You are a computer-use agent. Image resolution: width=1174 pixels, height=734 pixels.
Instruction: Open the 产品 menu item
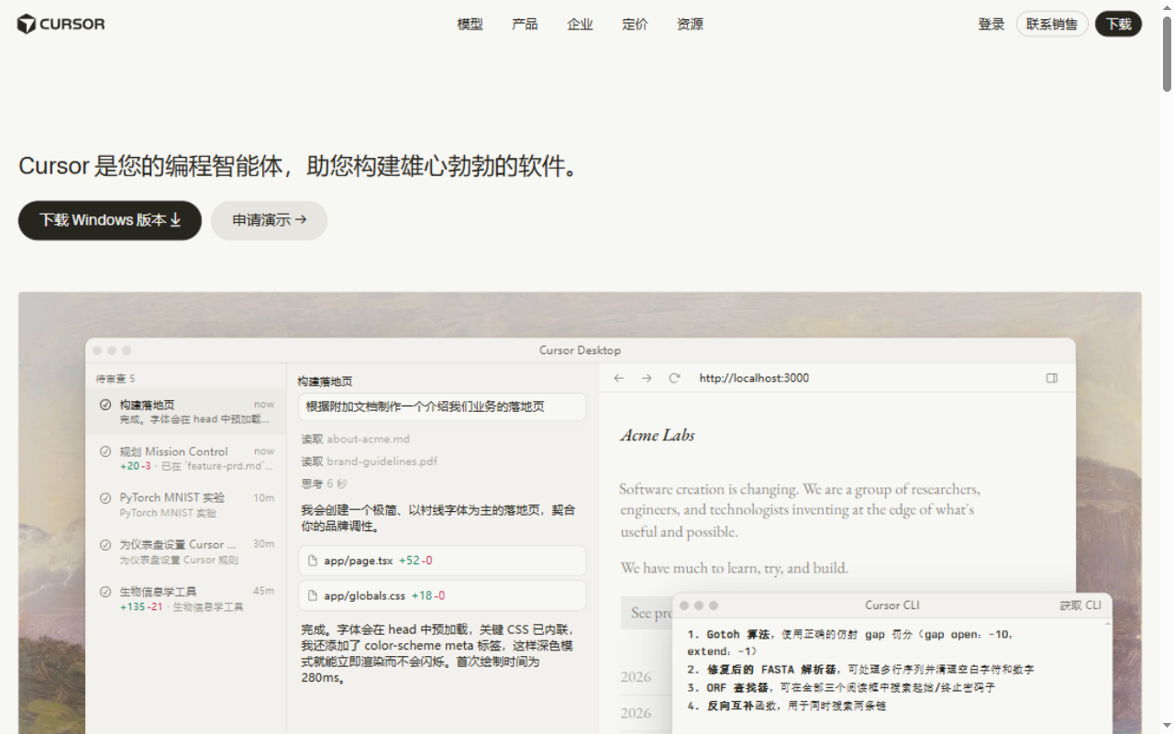525,25
